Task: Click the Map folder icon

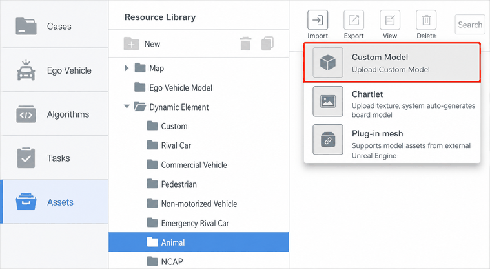Action: [x=140, y=68]
